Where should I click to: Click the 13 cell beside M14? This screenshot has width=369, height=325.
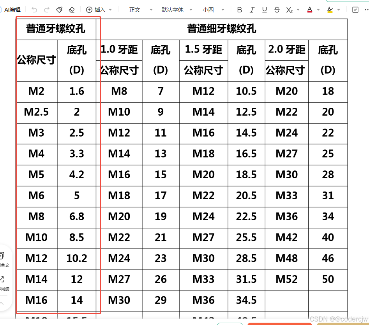tap(161, 154)
